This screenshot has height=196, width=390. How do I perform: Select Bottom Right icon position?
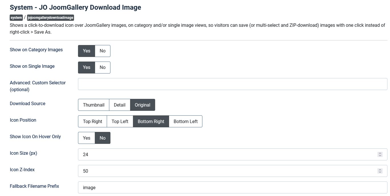tap(151, 121)
